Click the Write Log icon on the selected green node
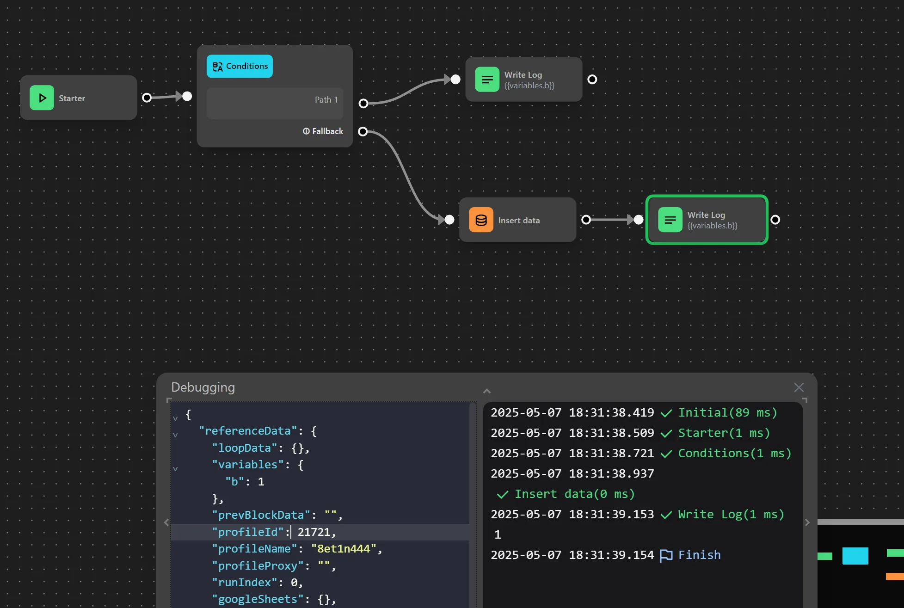The height and width of the screenshot is (608, 904). pyautogui.click(x=670, y=220)
